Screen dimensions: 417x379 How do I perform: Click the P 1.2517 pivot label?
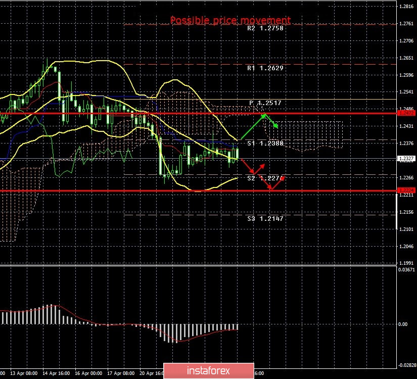click(265, 103)
